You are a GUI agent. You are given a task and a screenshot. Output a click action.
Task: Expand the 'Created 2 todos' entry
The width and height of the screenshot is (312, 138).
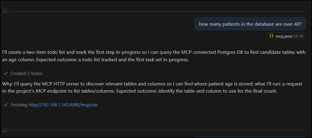pyautogui.click(x=26, y=73)
